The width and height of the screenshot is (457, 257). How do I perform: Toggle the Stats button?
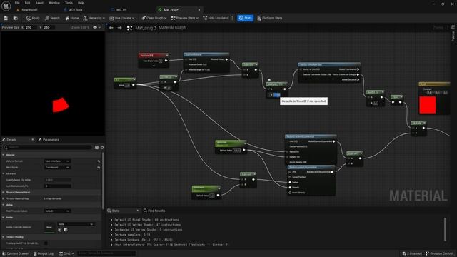246,18
